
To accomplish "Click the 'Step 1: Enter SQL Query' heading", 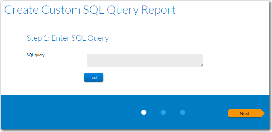I will pyautogui.click(x=68, y=38).
